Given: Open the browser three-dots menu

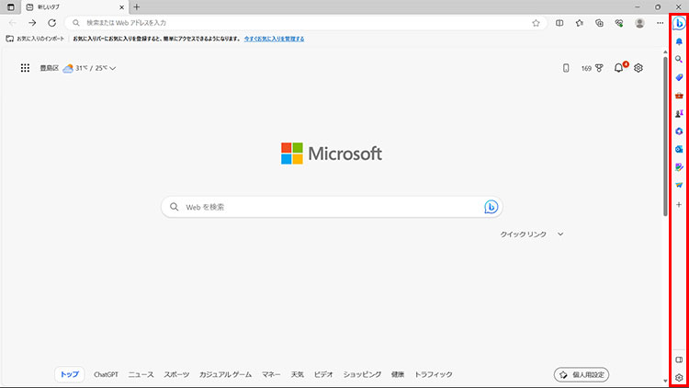Looking at the screenshot, I should (660, 23).
